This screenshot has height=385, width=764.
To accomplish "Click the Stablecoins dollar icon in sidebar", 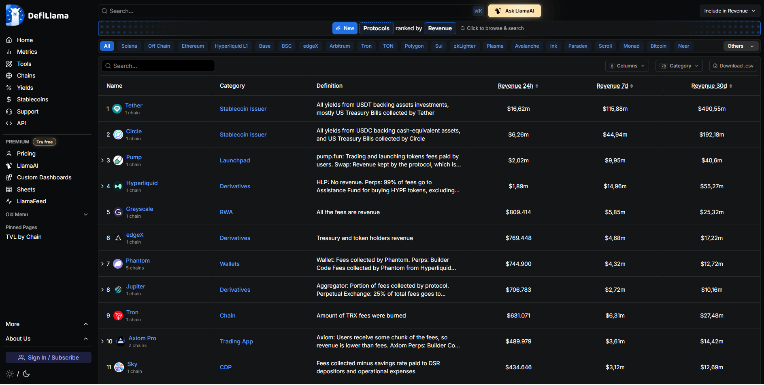I will (9, 99).
